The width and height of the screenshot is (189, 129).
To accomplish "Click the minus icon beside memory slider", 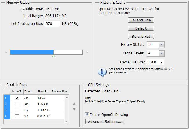I will [x=6, y=52].
